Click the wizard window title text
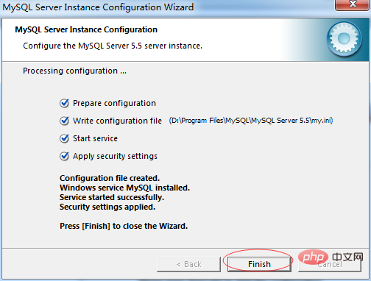The height and width of the screenshot is (281, 371). point(98,7)
